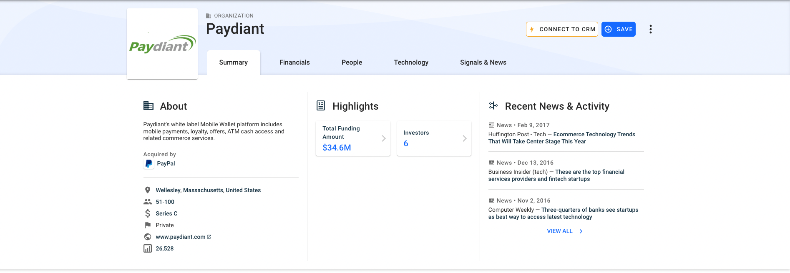The width and height of the screenshot is (790, 273).
Task: Click the Connect to CRM button
Action: tap(562, 29)
